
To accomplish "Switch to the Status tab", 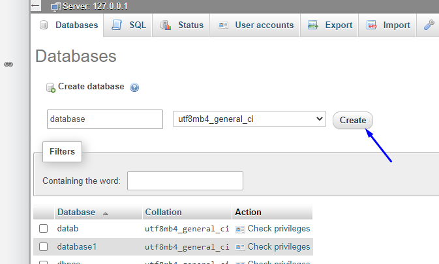I will click(x=181, y=25).
